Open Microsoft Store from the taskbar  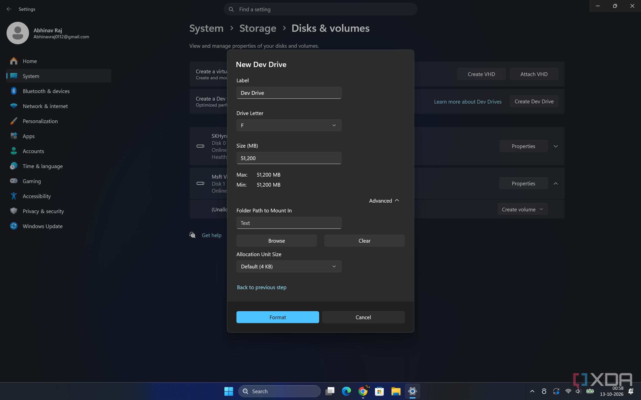tap(379, 391)
